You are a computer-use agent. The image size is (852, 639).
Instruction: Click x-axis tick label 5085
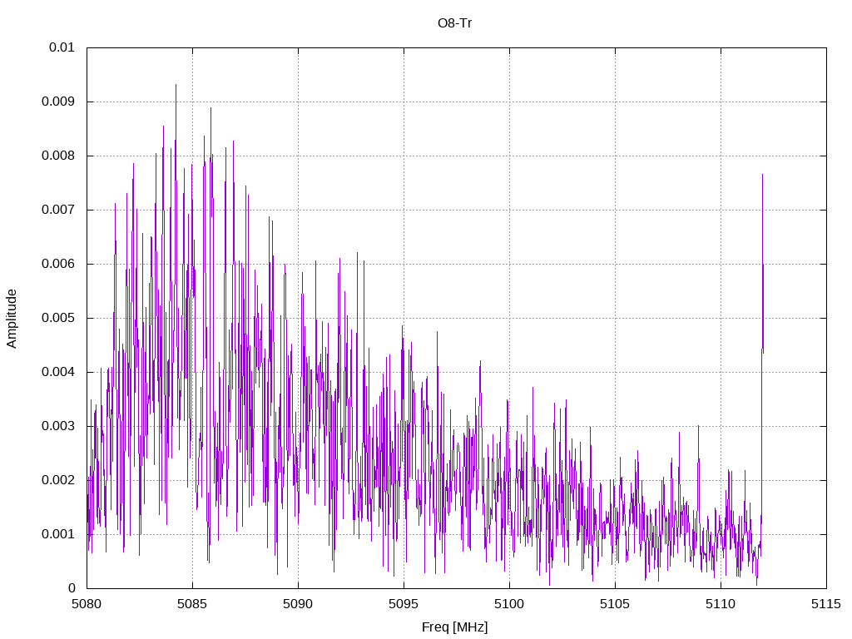pyautogui.click(x=192, y=604)
